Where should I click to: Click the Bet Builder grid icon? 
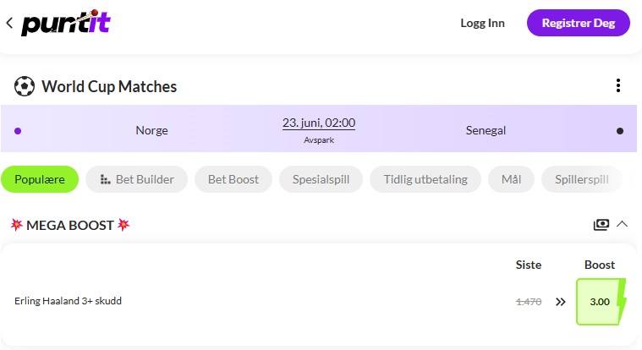105,179
